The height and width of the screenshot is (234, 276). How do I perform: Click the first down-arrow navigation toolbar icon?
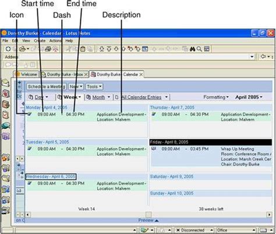102,49
